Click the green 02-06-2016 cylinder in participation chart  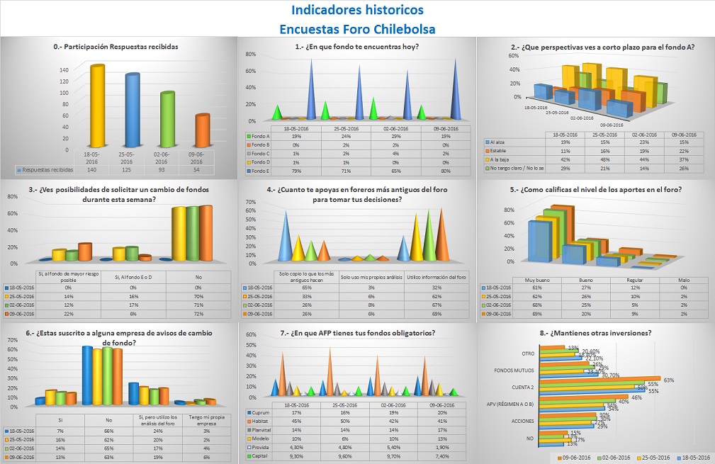167,118
